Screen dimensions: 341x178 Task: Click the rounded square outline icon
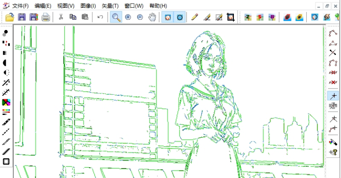(6, 161)
